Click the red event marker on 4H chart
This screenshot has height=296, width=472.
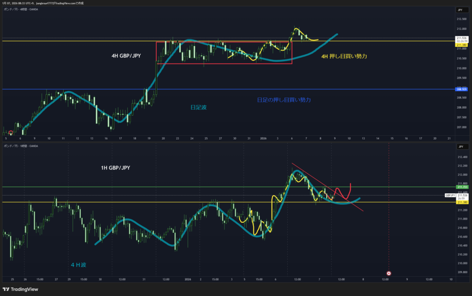(x=11, y=133)
